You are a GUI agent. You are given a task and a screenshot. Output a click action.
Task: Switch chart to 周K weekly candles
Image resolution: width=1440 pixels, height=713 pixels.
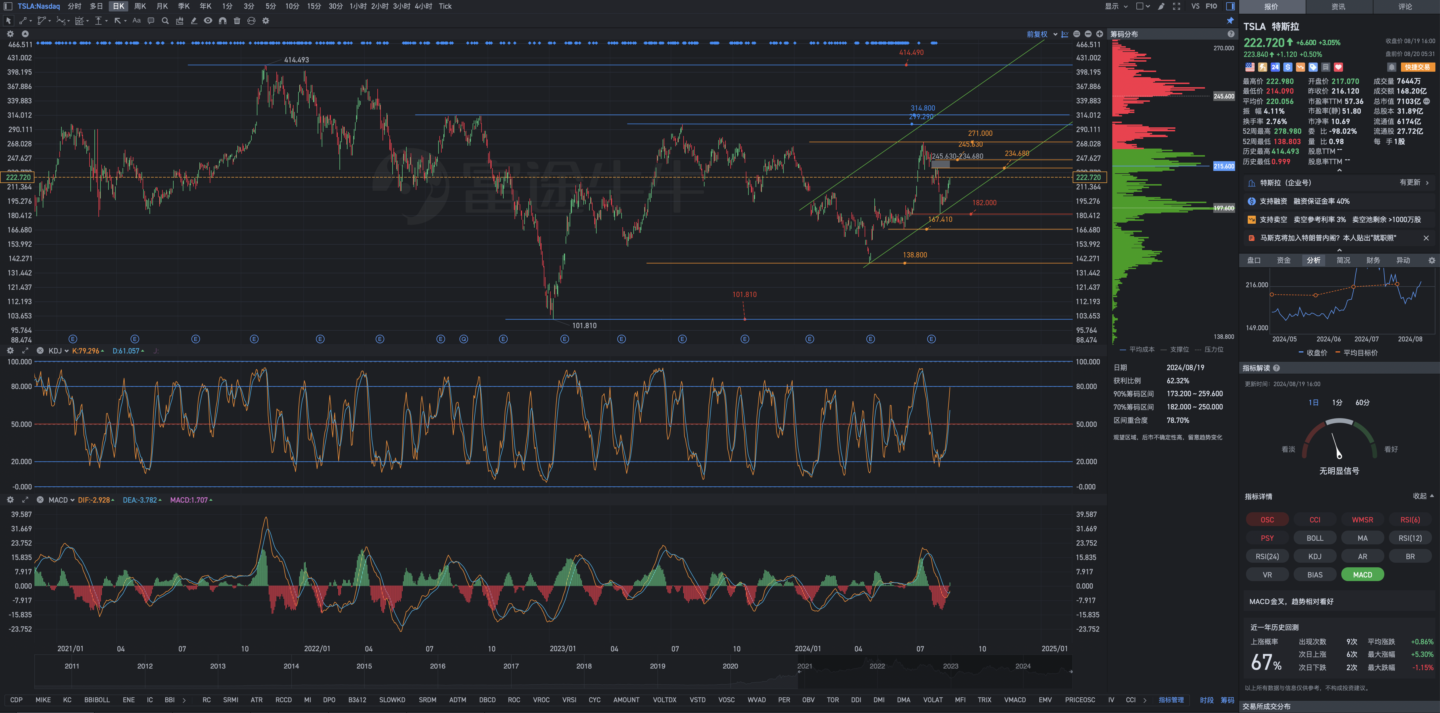click(x=140, y=6)
